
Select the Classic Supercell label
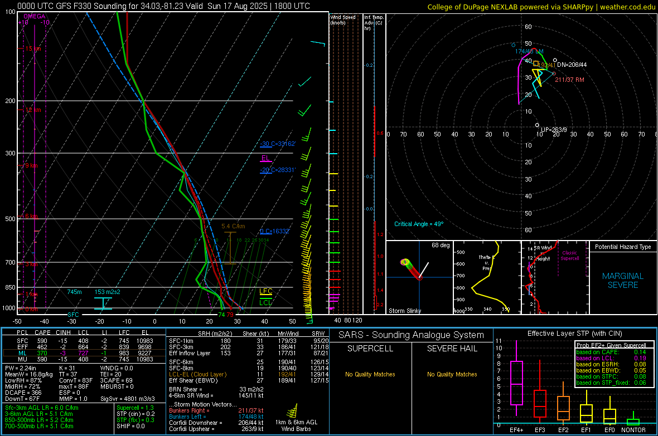pos(569,256)
